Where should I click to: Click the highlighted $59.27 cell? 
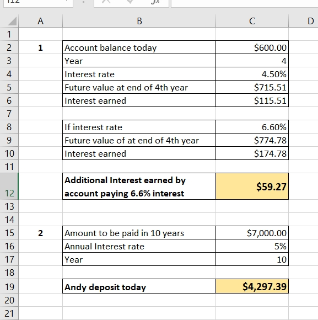[x=252, y=186]
